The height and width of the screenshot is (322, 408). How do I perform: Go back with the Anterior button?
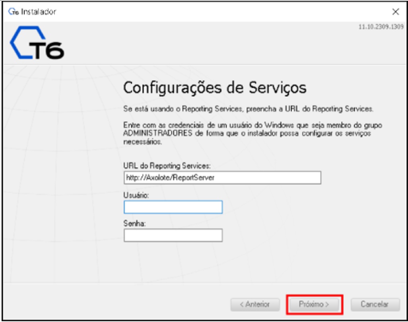coord(255,305)
